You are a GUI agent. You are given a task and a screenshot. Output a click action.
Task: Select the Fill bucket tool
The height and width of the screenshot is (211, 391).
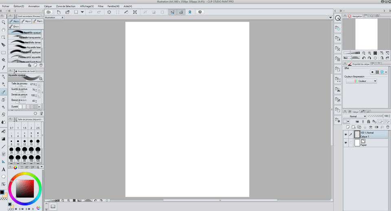(3, 131)
